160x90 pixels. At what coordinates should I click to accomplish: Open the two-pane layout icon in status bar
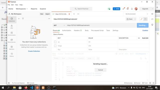click(150, 83)
